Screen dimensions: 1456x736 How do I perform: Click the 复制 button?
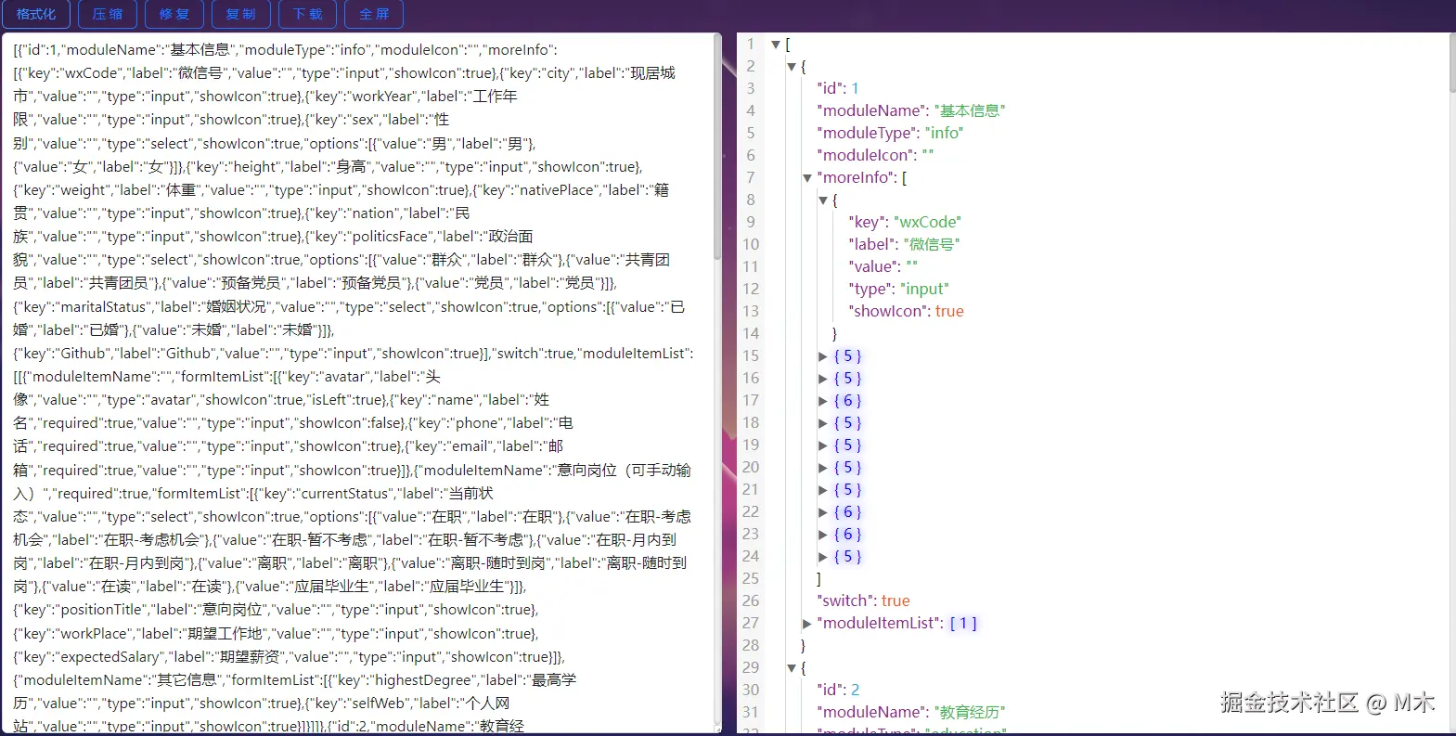(x=241, y=14)
